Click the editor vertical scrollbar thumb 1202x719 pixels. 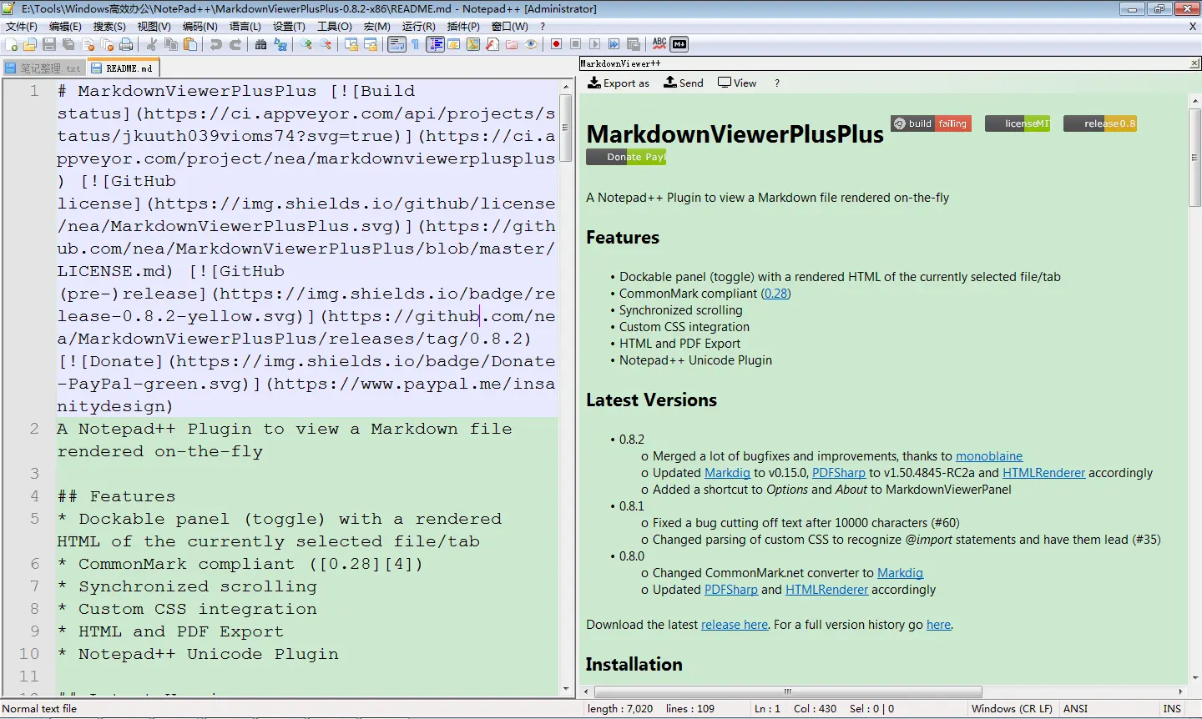[566, 128]
